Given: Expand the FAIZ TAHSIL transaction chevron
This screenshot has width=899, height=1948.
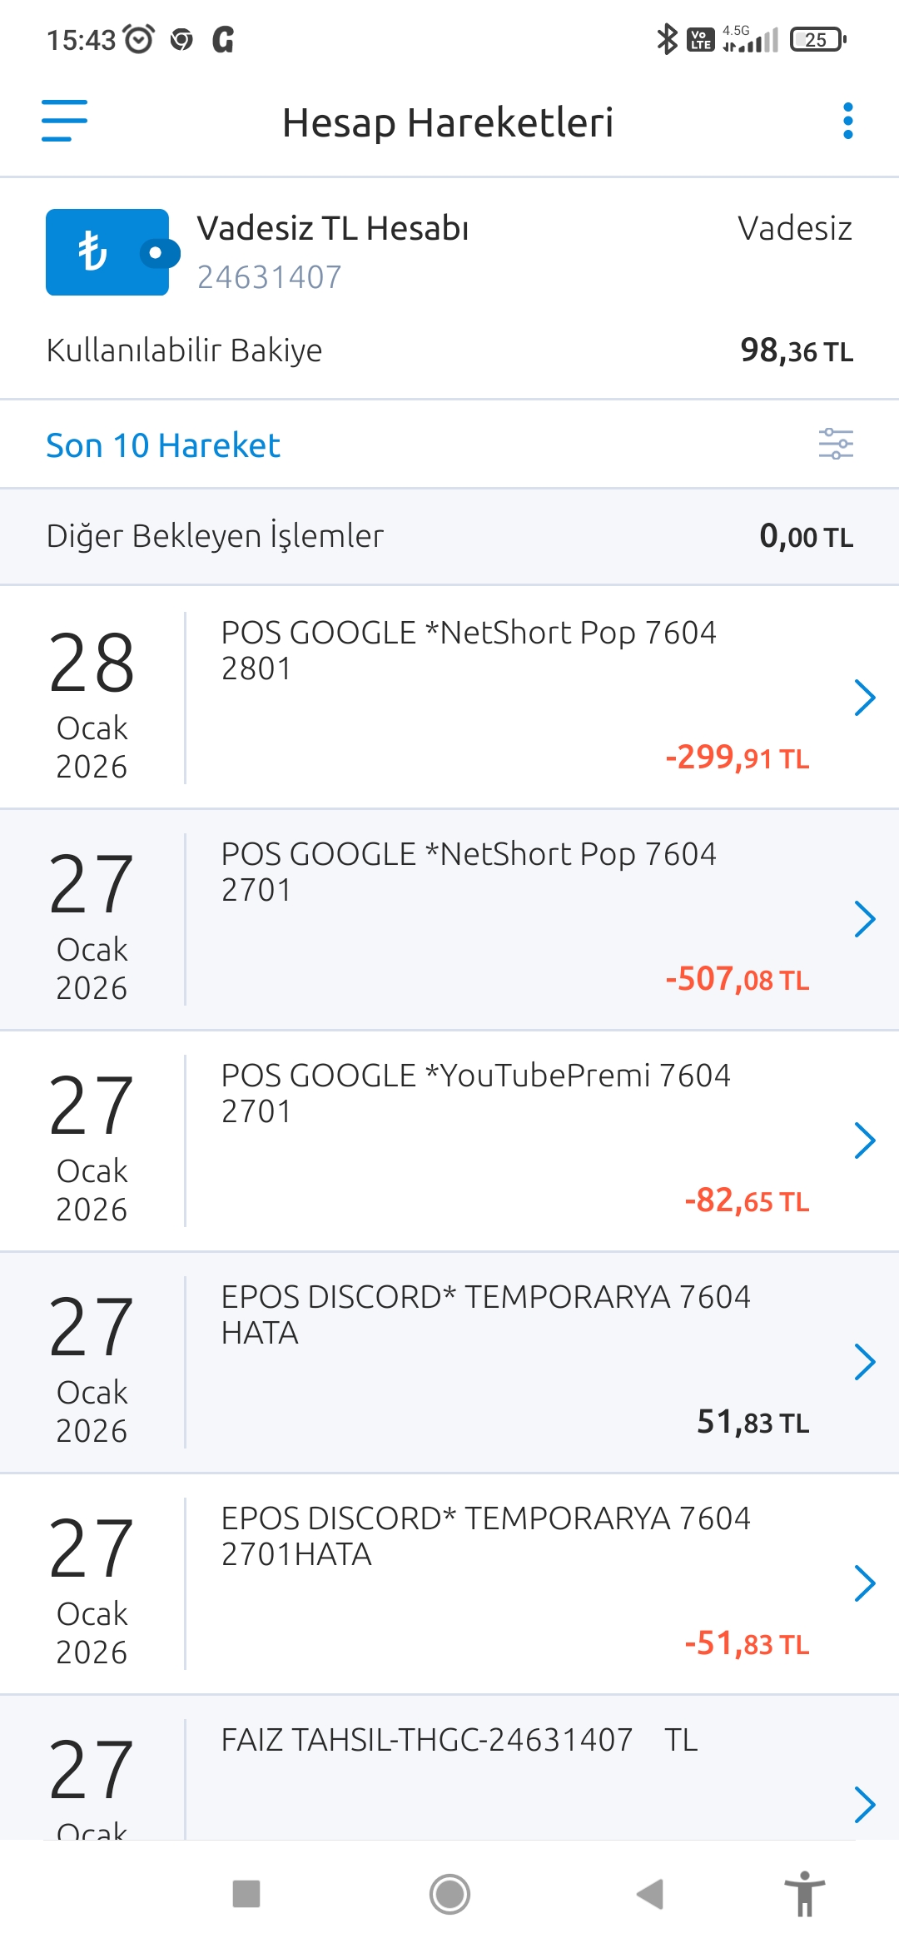Looking at the screenshot, I should (x=865, y=1805).
